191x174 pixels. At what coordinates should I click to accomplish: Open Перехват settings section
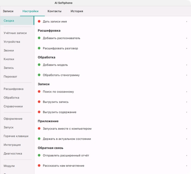click(x=10, y=77)
